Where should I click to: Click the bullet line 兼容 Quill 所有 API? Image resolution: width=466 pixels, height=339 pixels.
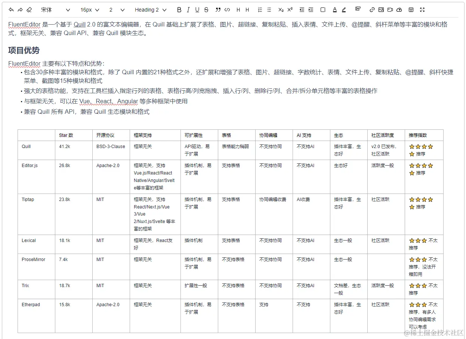pos(87,112)
